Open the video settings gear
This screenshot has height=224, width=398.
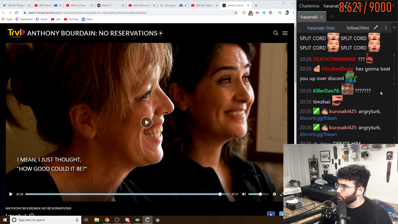[274, 194]
